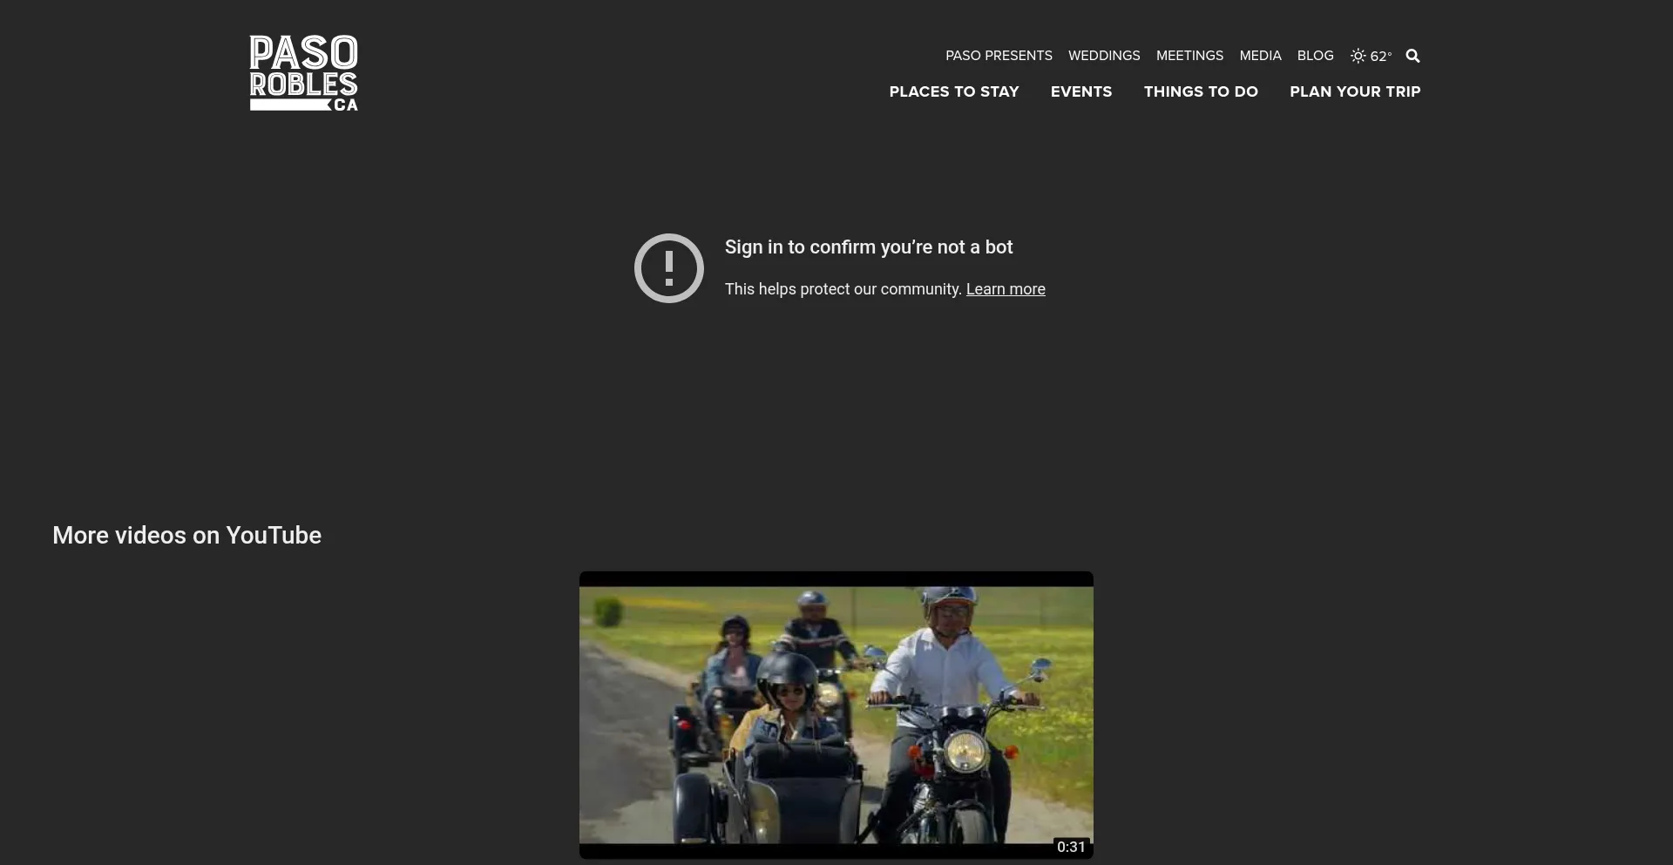Play the motorcycle sidecar video thumbnail
The width and height of the screenshot is (1673, 865).
(x=836, y=714)
